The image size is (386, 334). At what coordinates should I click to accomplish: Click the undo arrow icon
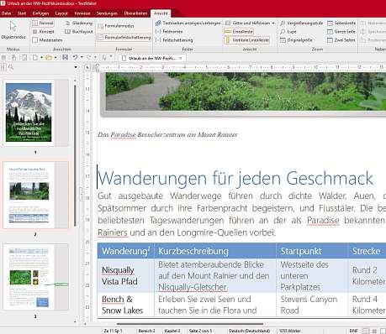coord(75,58)
